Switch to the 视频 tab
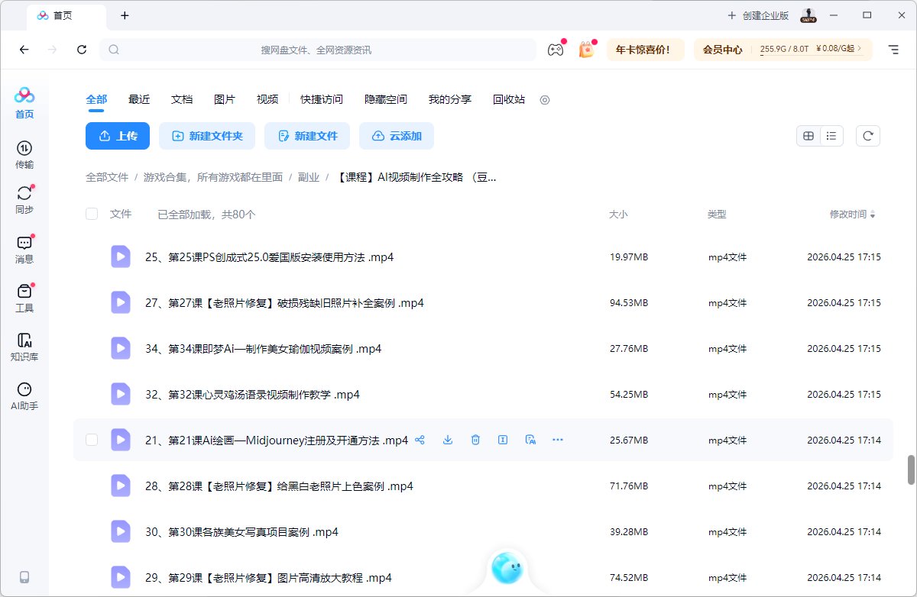Image resolution: width=917 pixels, height=597 pixels. (267, 99)
